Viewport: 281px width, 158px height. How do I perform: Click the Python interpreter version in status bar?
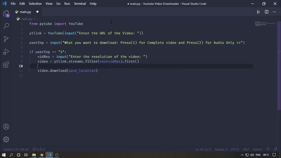pyautogui.click(x=16, y=149)
